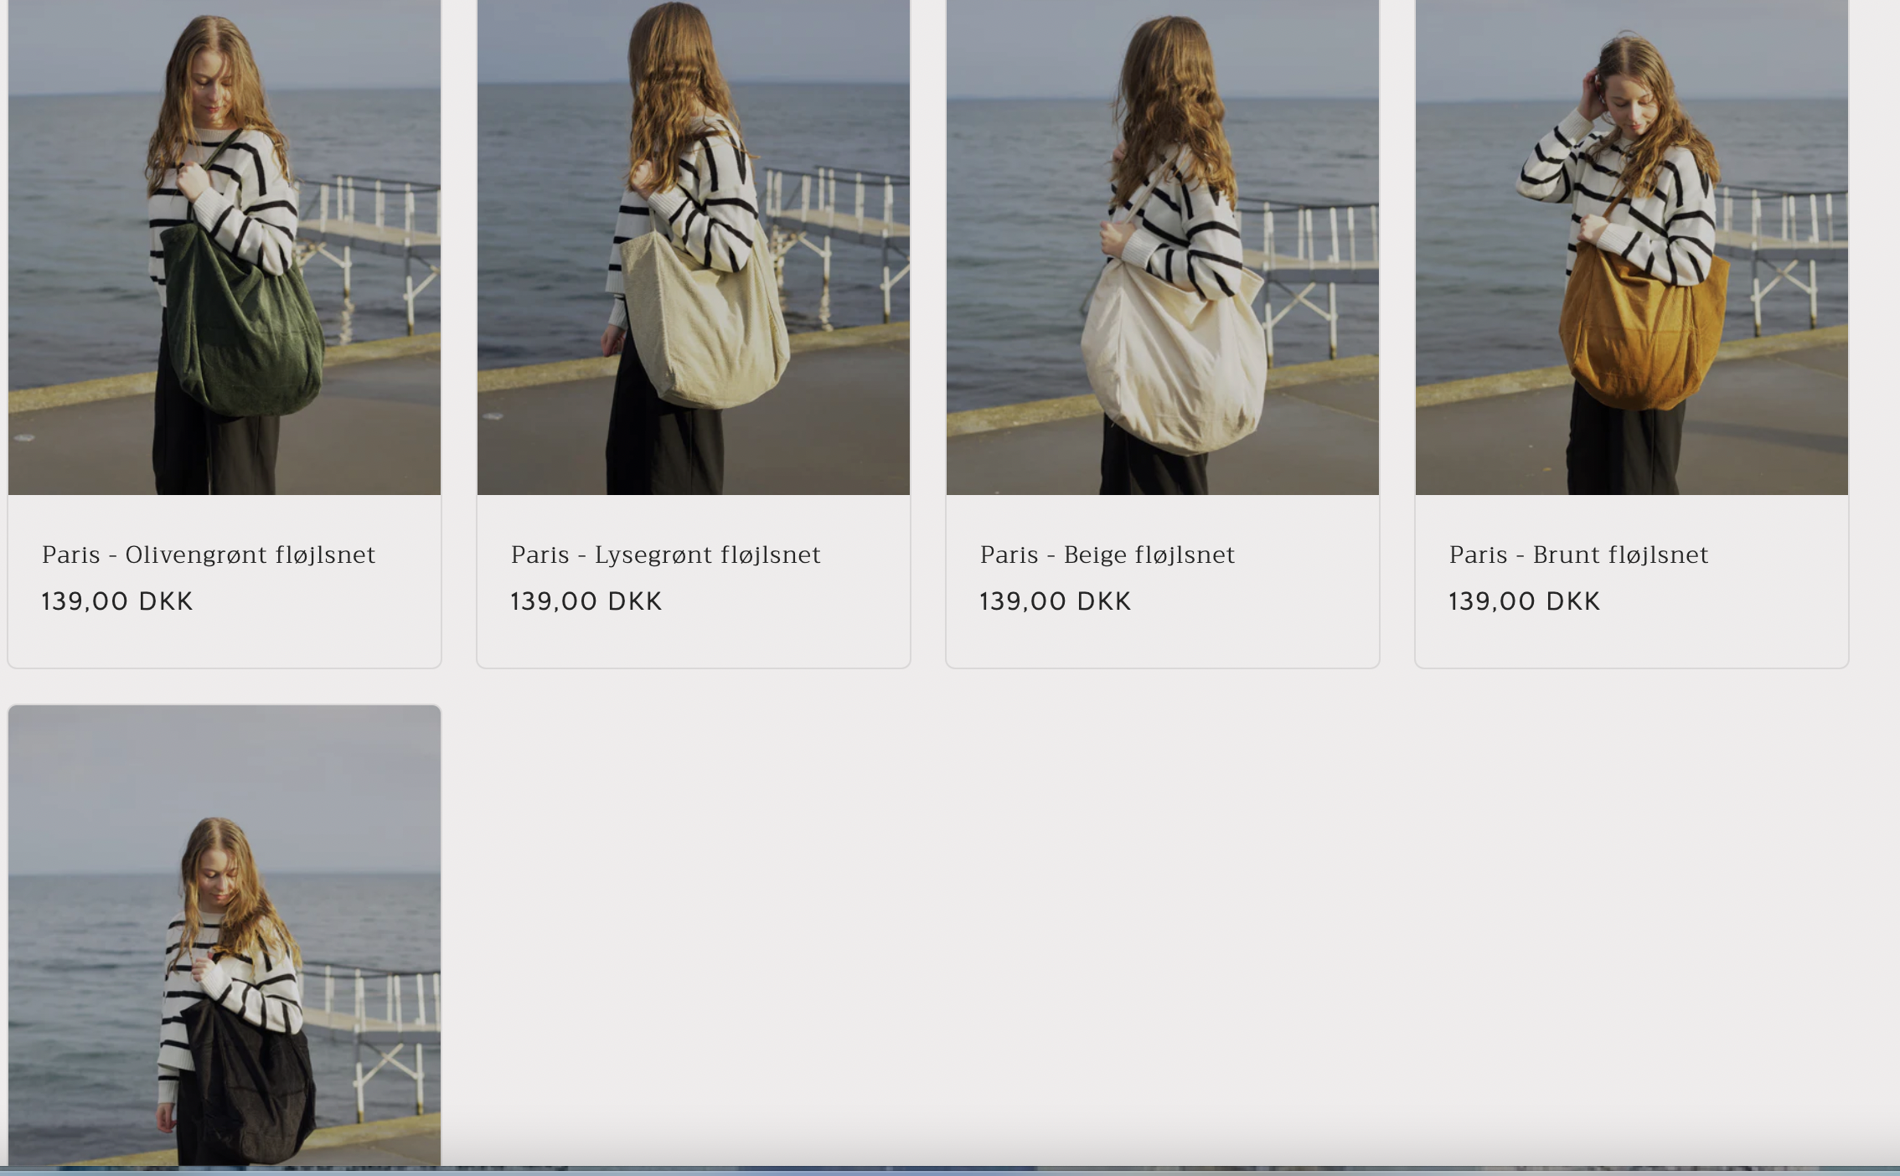Click the Olivengrønt product's 139,00 DKK price

[117, 601]
